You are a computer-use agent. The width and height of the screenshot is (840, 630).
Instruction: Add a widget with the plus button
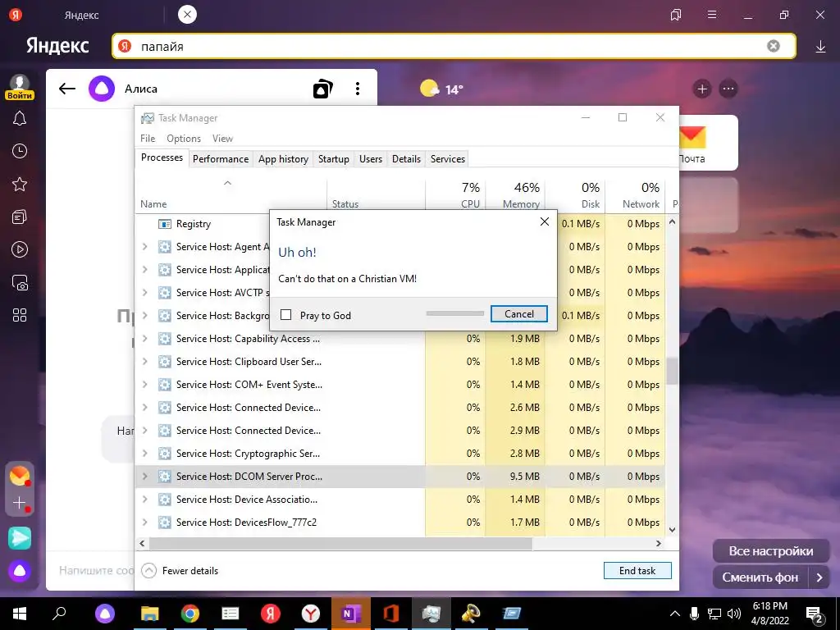click(702, 89)
